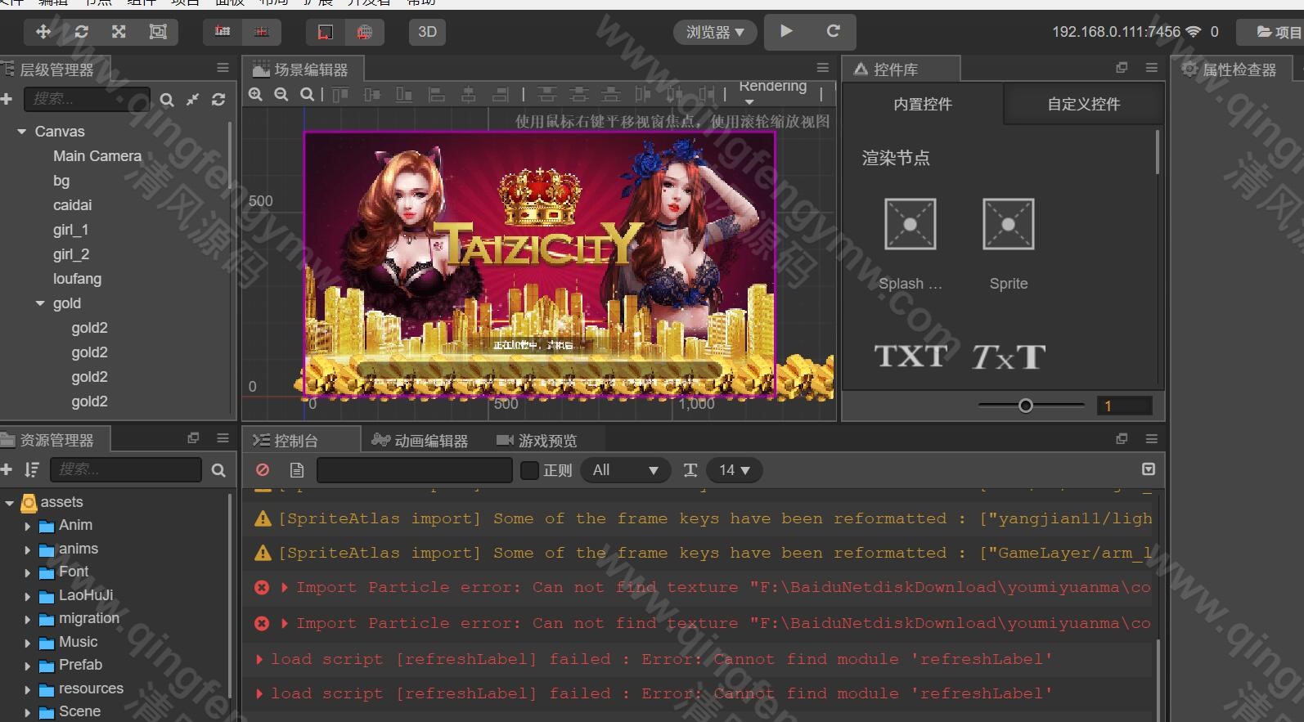Screen dimensions: 1304x722
Task: Create a new asset with plus icon
Action: click(x=7, y=469)
